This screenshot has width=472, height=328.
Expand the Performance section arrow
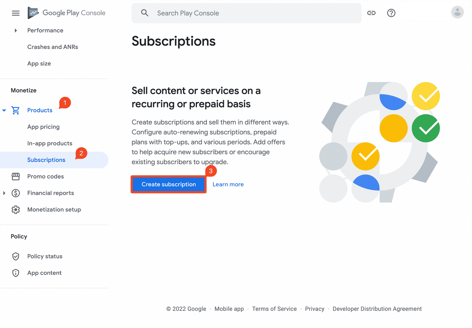point(16,30)
